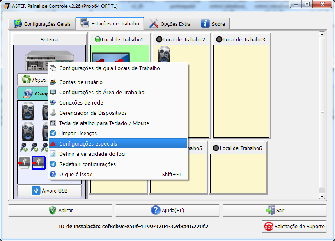The image size is (335, 241).
Task: Open the Opções Extra tab
Action: tap(170, 24)
